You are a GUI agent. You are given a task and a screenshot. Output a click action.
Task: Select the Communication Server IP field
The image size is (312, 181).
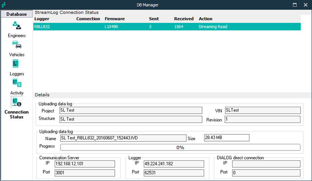(85, 164)
